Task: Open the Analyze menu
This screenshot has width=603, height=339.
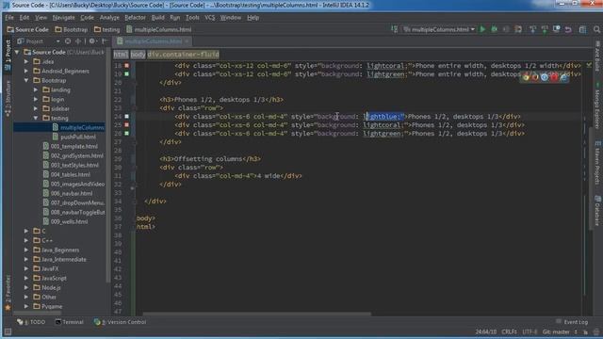Action: click(x=109, y=18)
